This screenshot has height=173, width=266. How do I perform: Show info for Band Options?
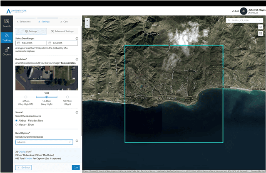(x=77, y=141)
